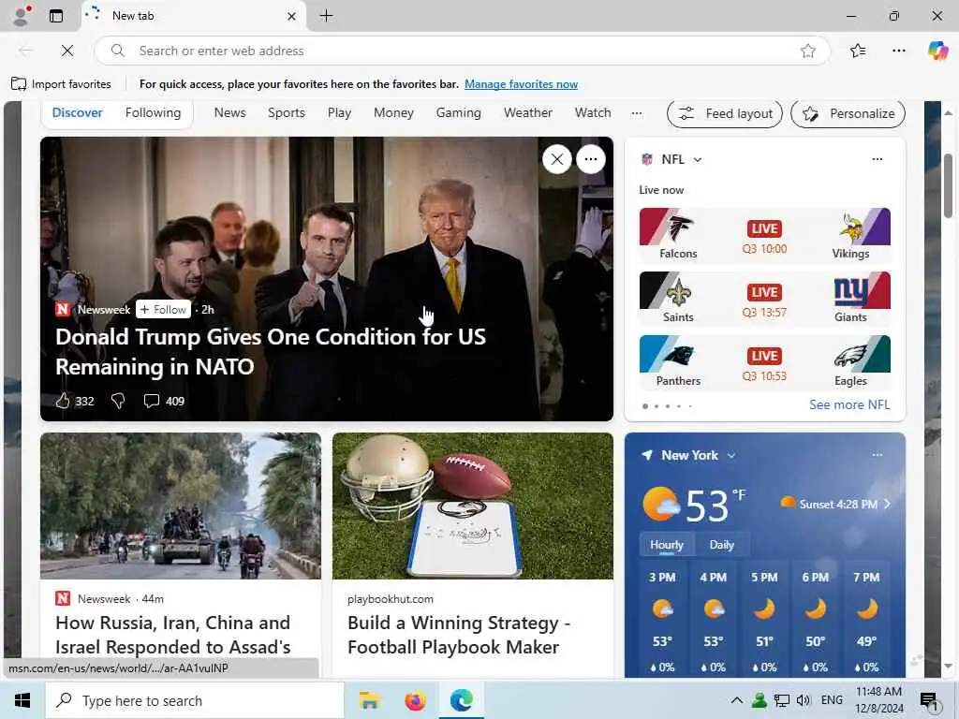The height and width of the screenshot is (719, 959).
Task: Dismiss the Trump NATO story
Action: pos(557,159)
